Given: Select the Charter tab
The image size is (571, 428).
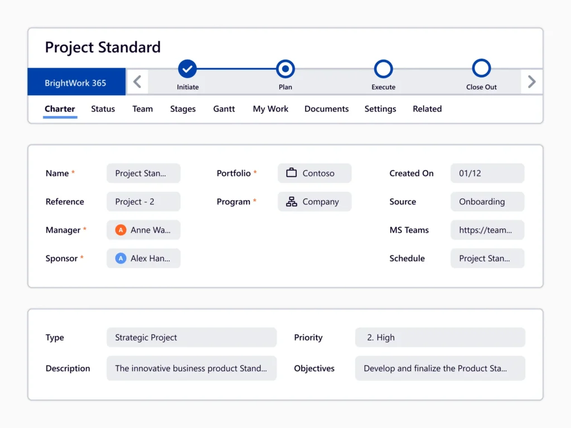Looking at the screenshot, I should (60, 109).
